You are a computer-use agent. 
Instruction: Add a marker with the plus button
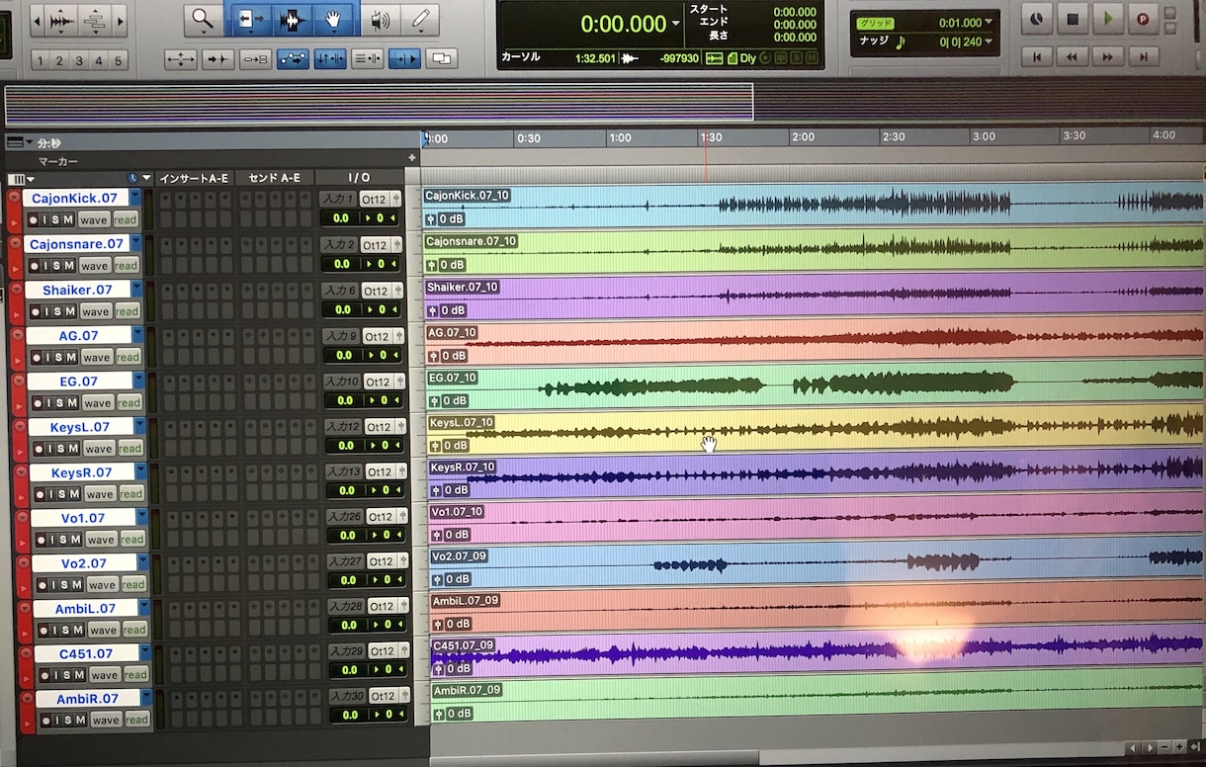412,158
